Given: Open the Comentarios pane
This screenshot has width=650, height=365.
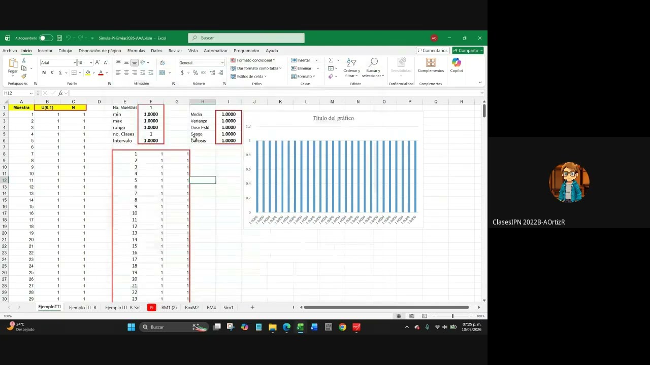Looking at the screenshot, I should tap(432, 51).
